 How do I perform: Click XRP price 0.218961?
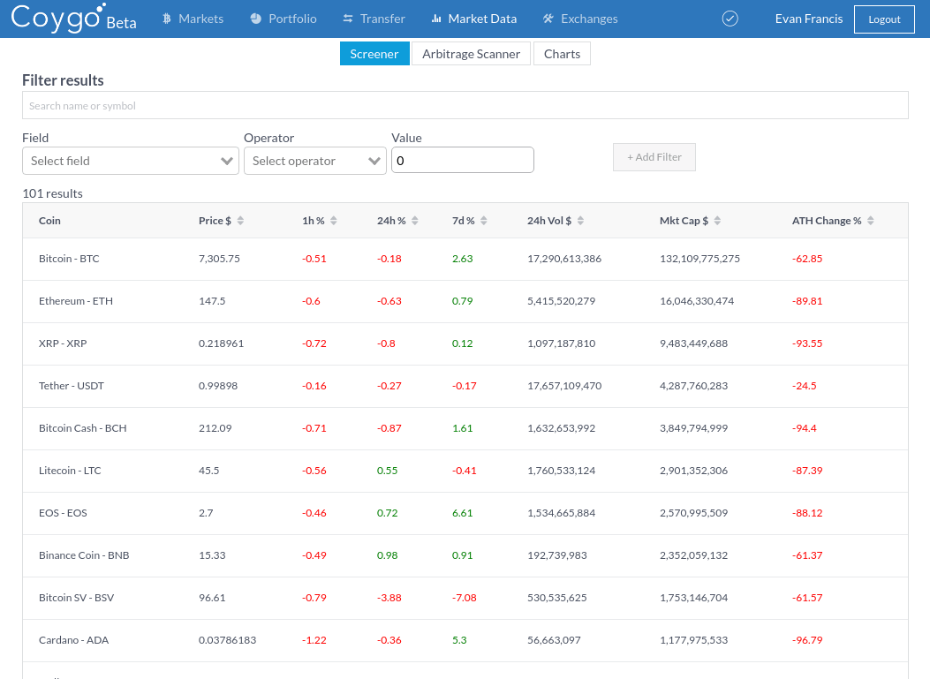coord(221,343)
